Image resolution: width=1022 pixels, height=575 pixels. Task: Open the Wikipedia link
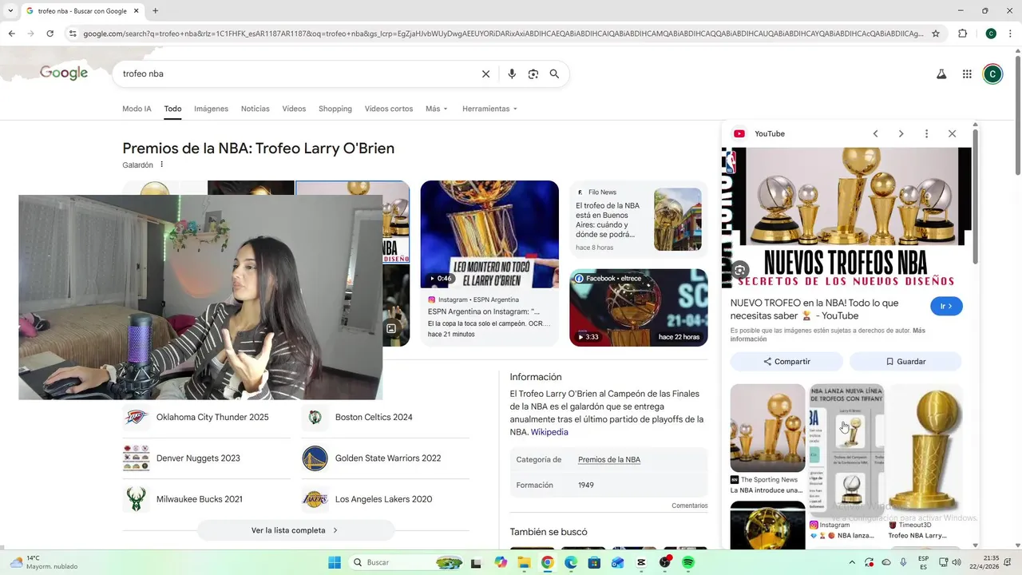[549, 432]
